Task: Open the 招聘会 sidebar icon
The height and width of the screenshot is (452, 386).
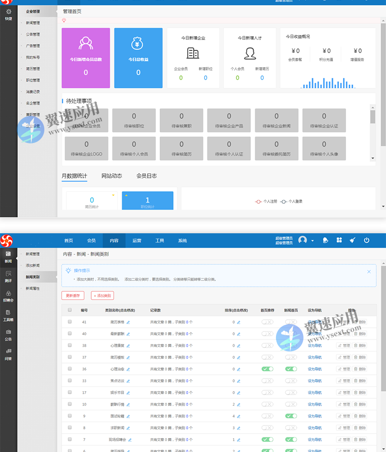Action: pyautogui.click(x=8, y=296)
